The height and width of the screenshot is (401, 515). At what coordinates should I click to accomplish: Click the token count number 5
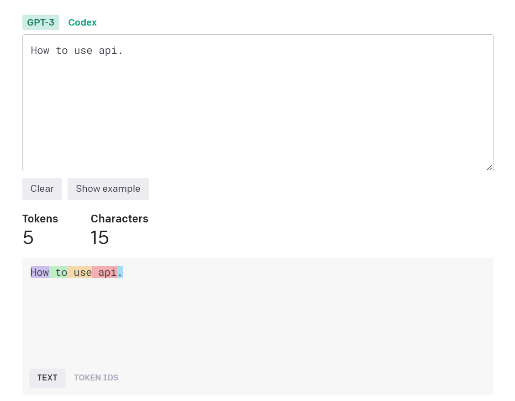(28, 238)
